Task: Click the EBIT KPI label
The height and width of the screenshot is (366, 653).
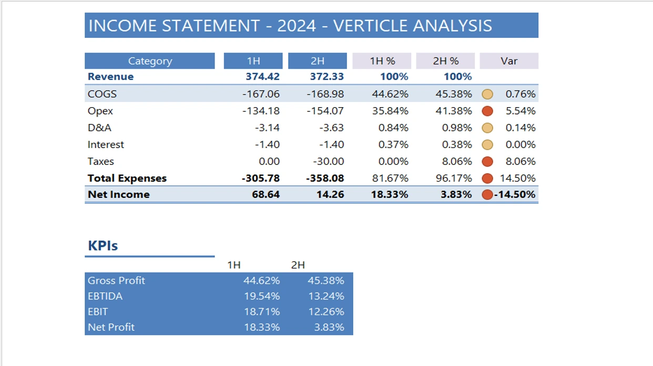Action: tap(98, 312)
